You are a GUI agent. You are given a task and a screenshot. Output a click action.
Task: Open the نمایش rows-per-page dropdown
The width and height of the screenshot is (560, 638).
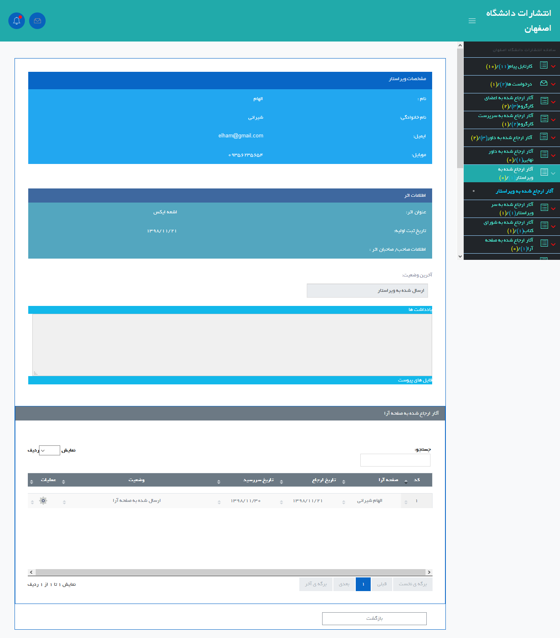click(x=49, y=450)
